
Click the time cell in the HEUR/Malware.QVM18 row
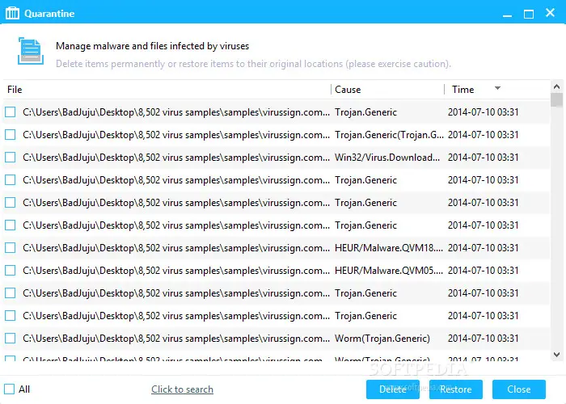tap(483, 248)
